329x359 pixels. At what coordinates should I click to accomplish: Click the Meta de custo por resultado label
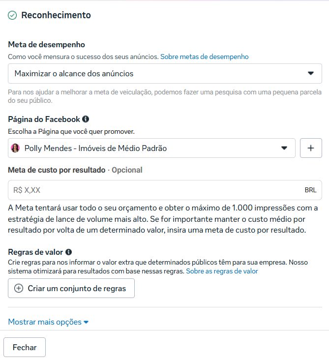point(57,170)
